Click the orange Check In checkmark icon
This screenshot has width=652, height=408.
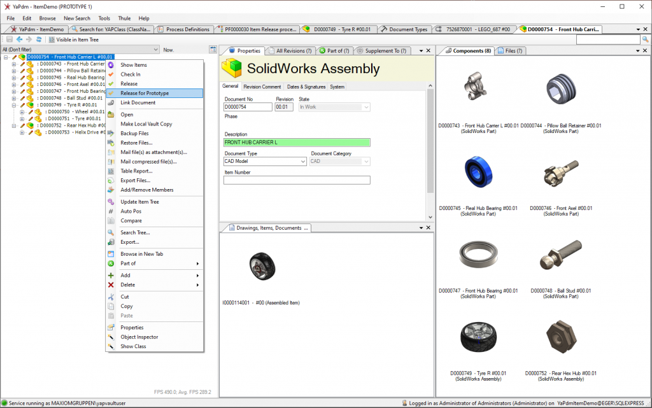click(x=111, y=74)
